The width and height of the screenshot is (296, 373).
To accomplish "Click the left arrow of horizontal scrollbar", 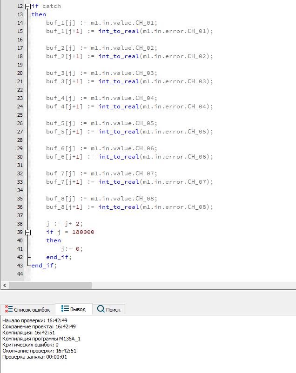I will click(x=5, y=285).
